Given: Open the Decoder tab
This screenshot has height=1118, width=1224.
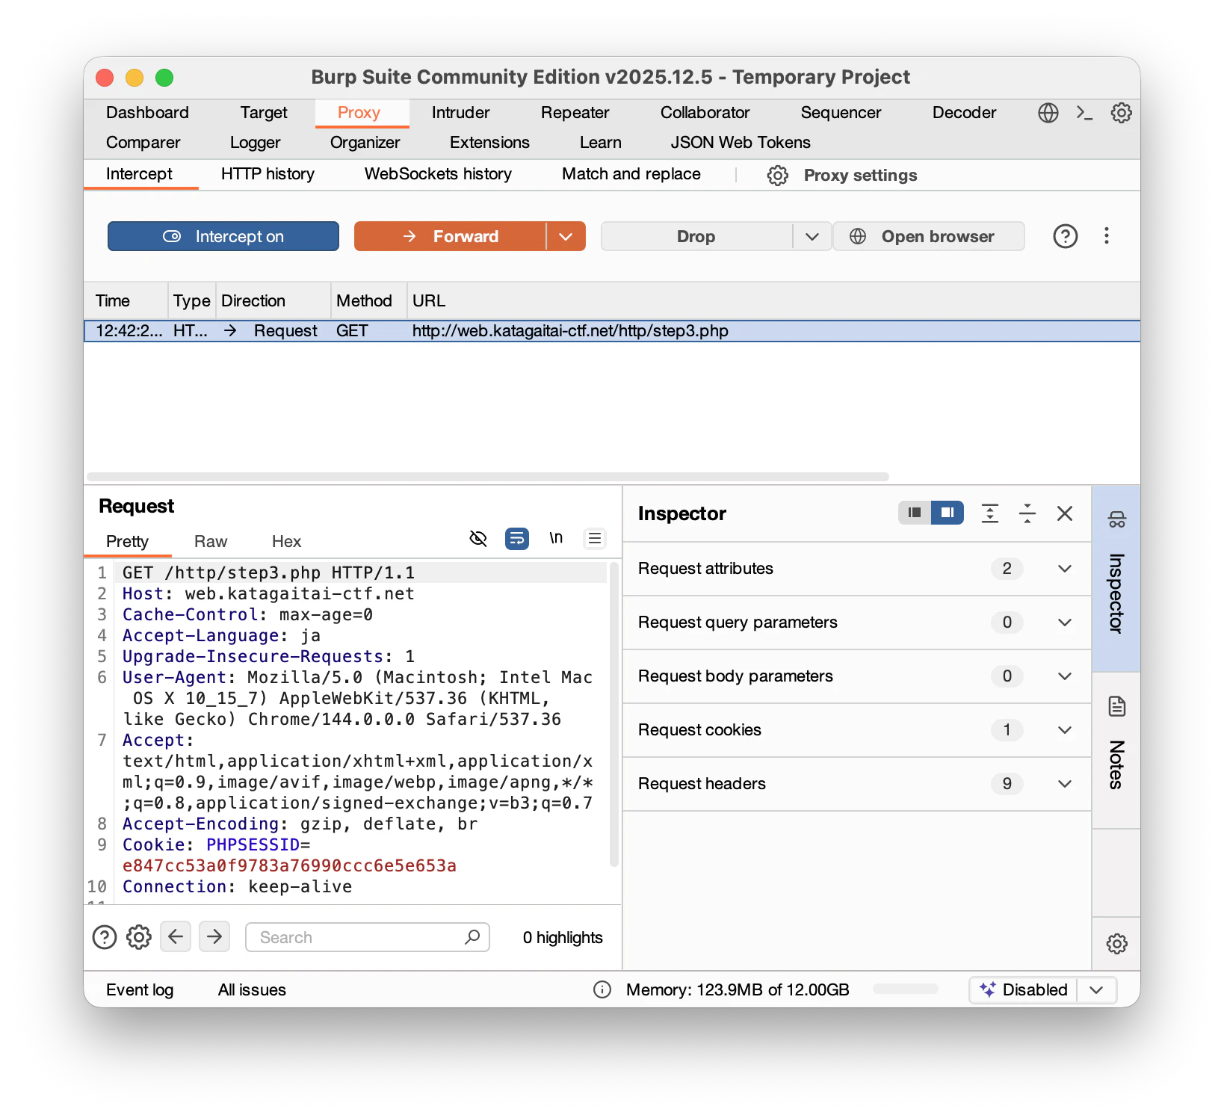Looking at the screenshot, I should pos(964,113).
